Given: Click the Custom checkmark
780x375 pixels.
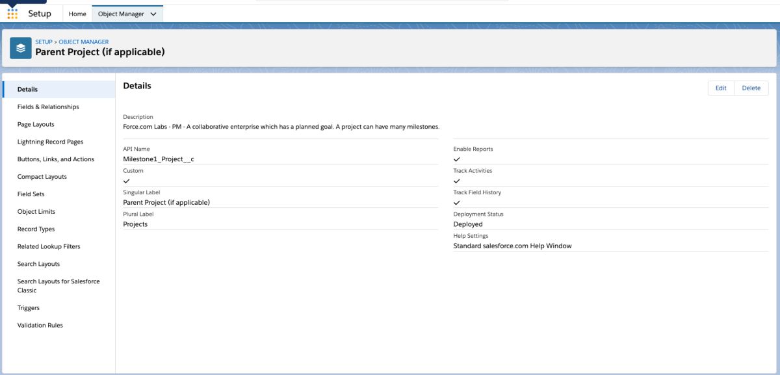Looking at the screenshot, I should pyautogui.click(x=126, y=181).
